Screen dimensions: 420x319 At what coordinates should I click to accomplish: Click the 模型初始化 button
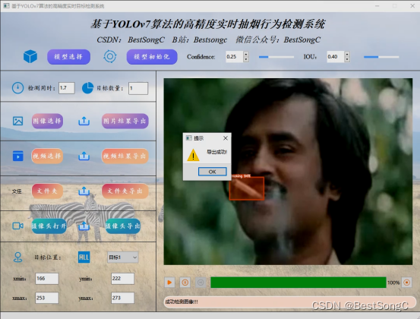(152, 57)
